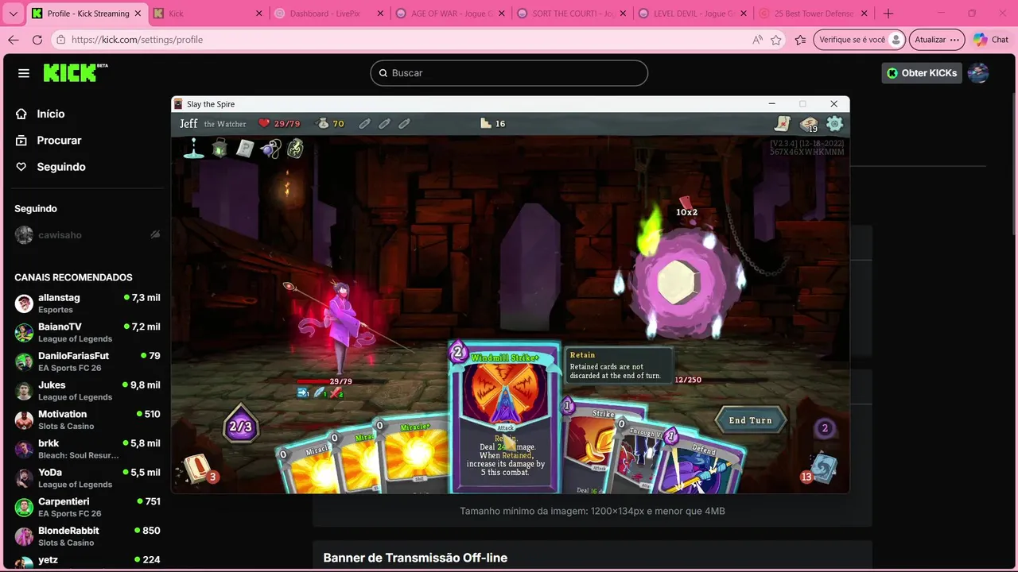Click the Buscar search field
1018x572 pixels.
[509, 73]
